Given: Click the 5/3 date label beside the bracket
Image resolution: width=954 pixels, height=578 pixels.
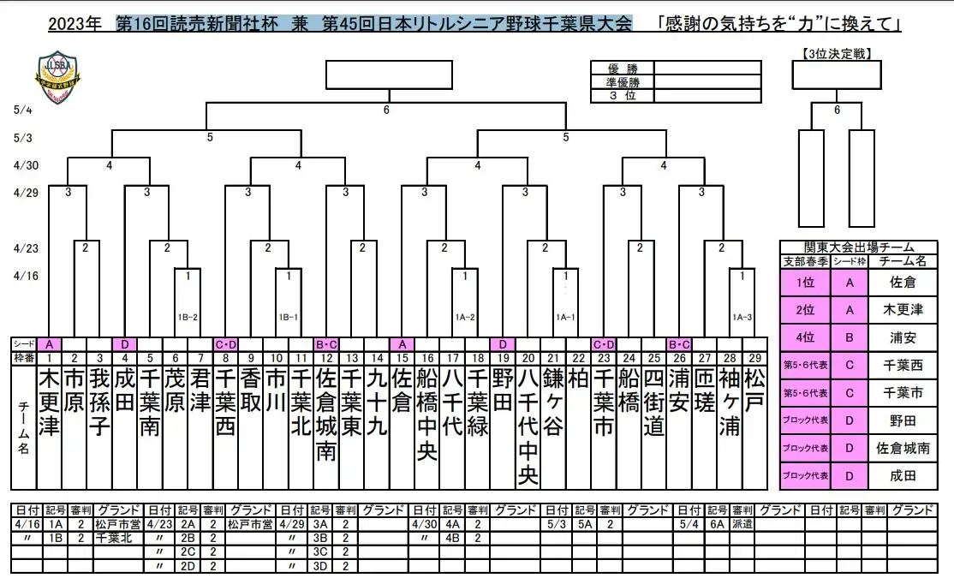Looking at the screenshot, I should [x=22, y=138].
